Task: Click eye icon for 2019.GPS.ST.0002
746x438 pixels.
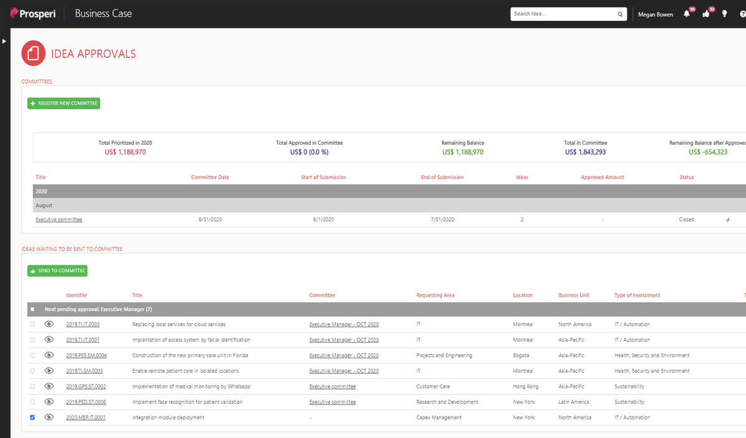Action: click(x=49, y=386)
